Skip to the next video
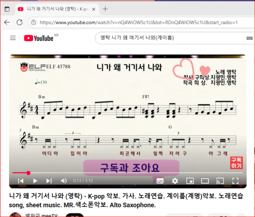255x217 pixels. (49, 181)
